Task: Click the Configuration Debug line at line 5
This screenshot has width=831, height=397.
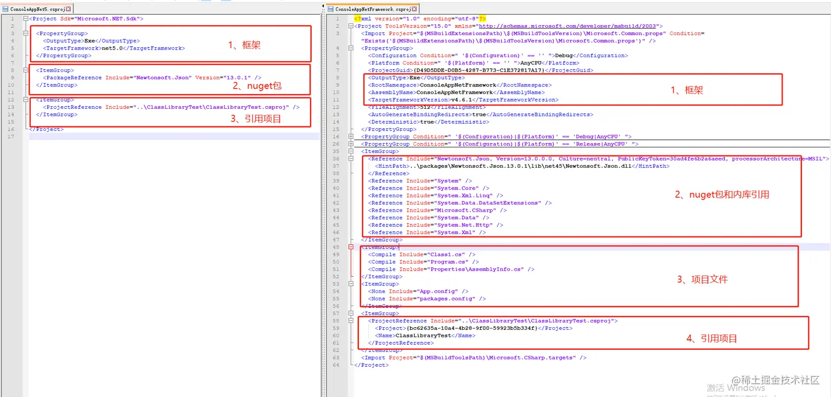Action: pos(498,56)
